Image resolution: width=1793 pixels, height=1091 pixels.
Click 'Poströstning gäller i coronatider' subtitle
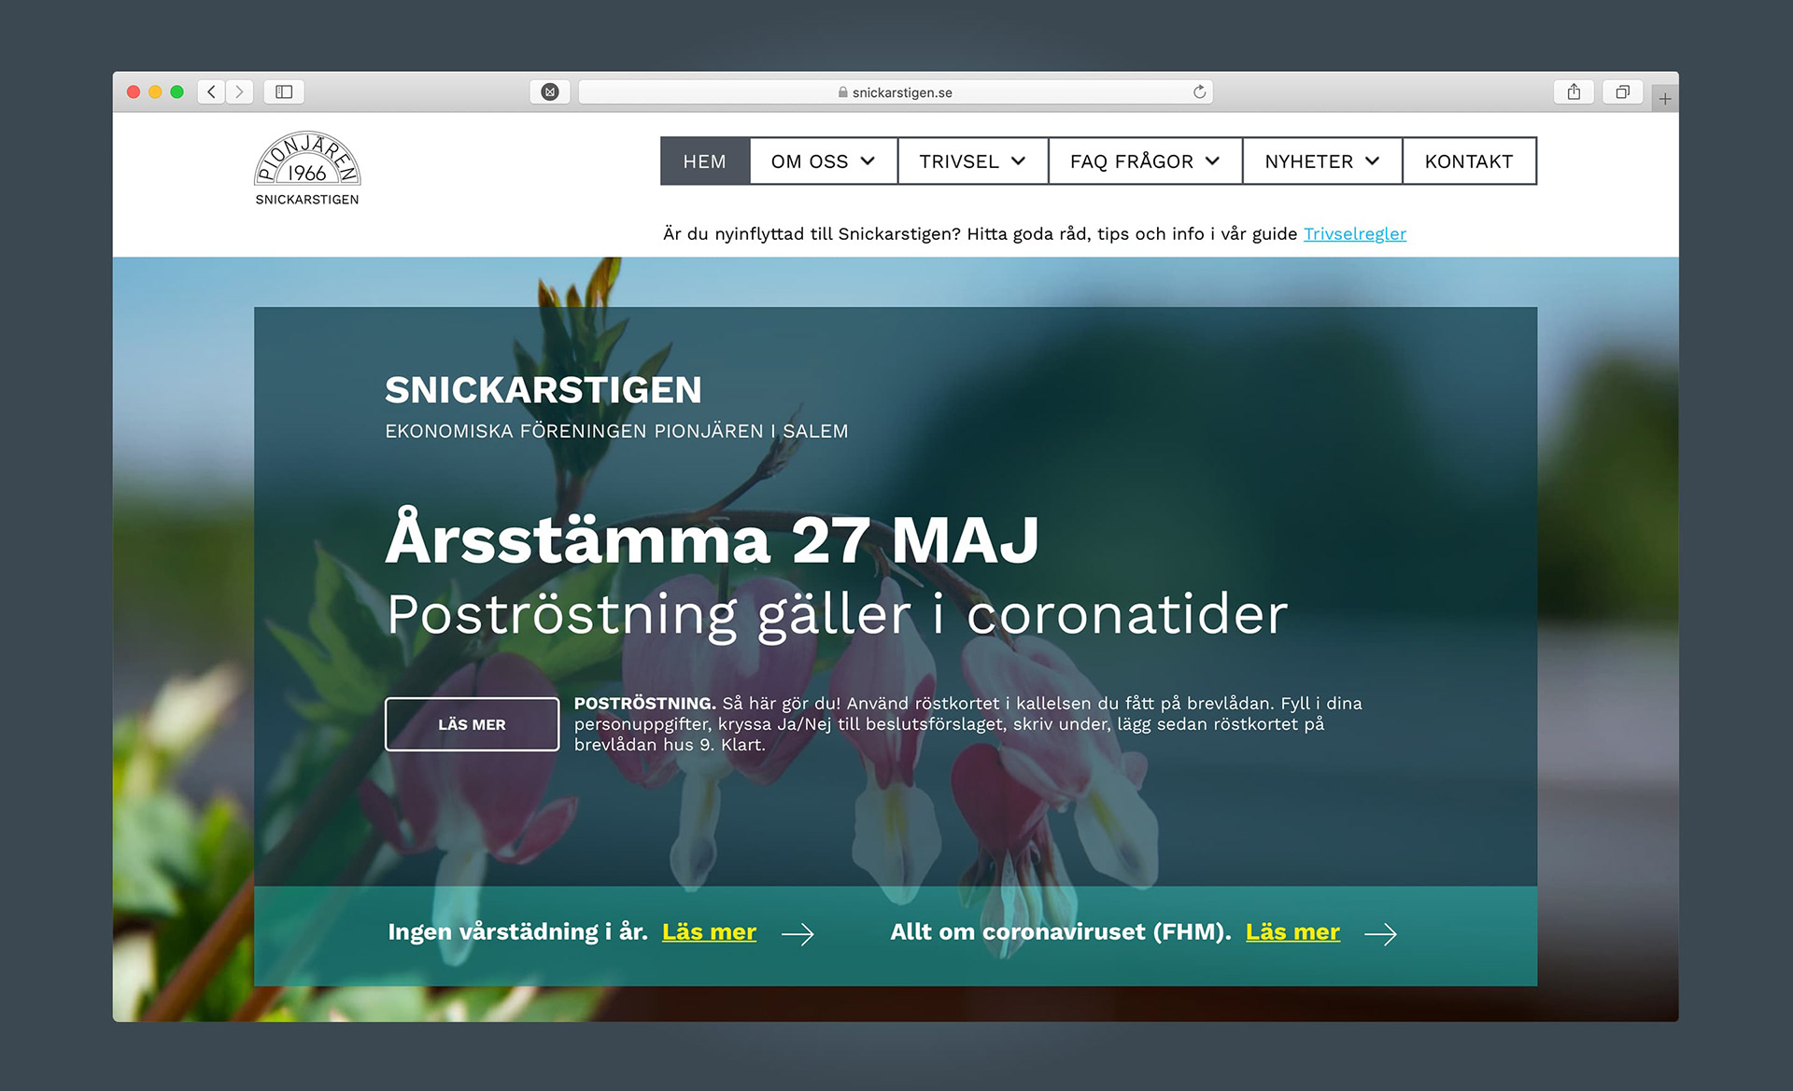837,615
